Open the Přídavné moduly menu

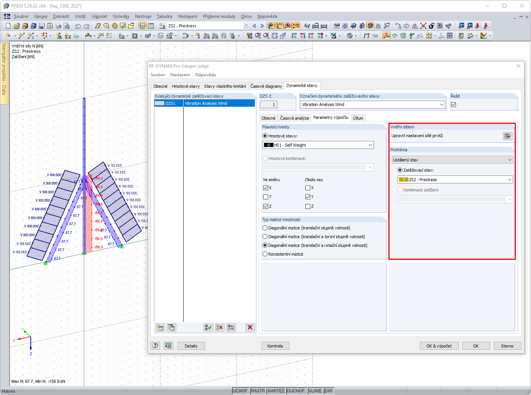(219, 16)
